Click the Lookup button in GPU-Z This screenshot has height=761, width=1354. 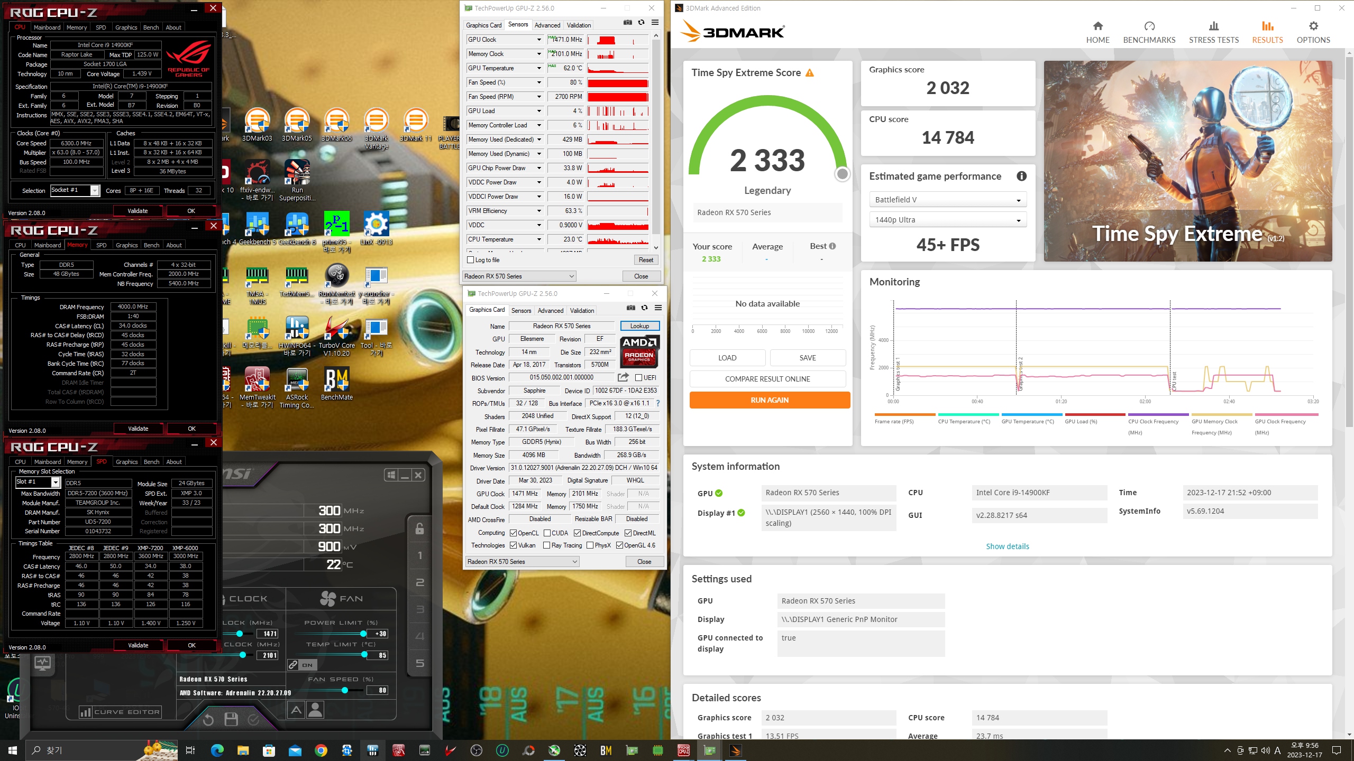pyautogui.click(x=639, y=326)
